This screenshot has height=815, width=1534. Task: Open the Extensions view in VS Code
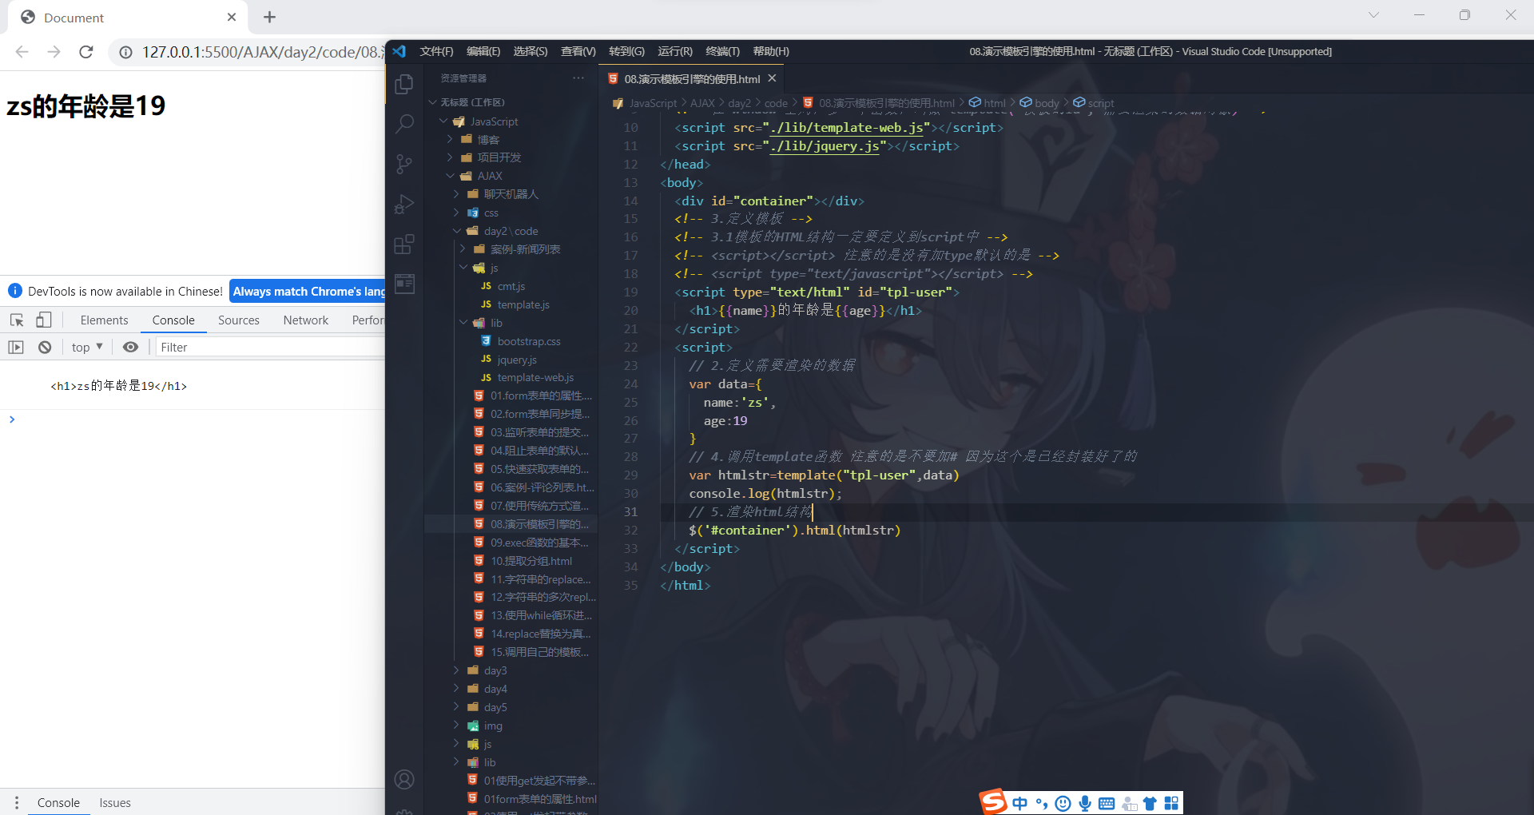(x=404, y=245)
